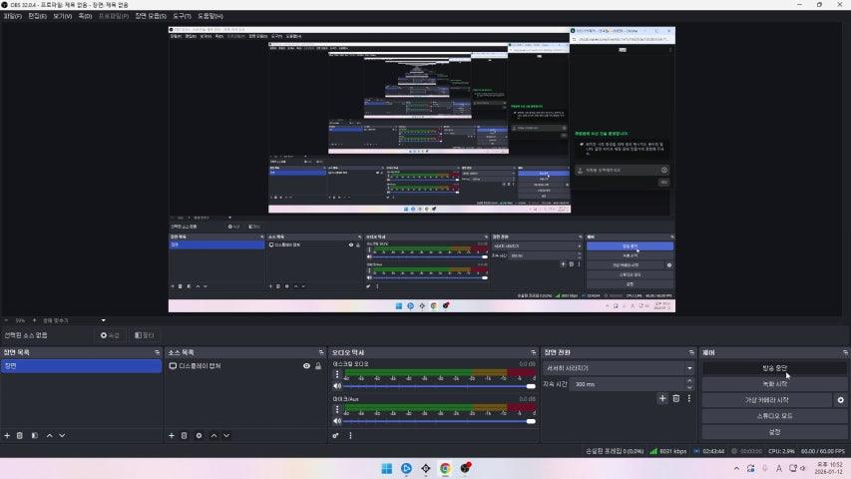
Task: Open source properties gear icon
Action: [199, 435]
